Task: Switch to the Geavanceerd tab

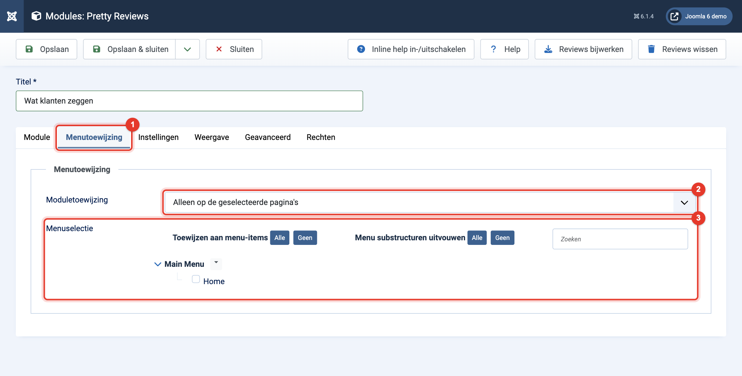Action: click(268, 137)
